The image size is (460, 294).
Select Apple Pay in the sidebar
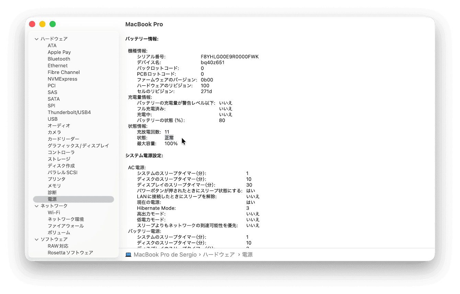click(59, 52)
